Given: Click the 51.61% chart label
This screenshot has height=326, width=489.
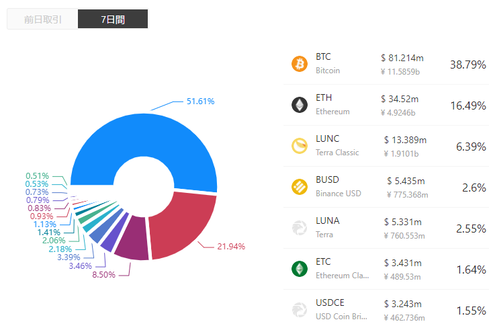Looking at the screenshot, I should pyautogui.click(x=200, y=101).
